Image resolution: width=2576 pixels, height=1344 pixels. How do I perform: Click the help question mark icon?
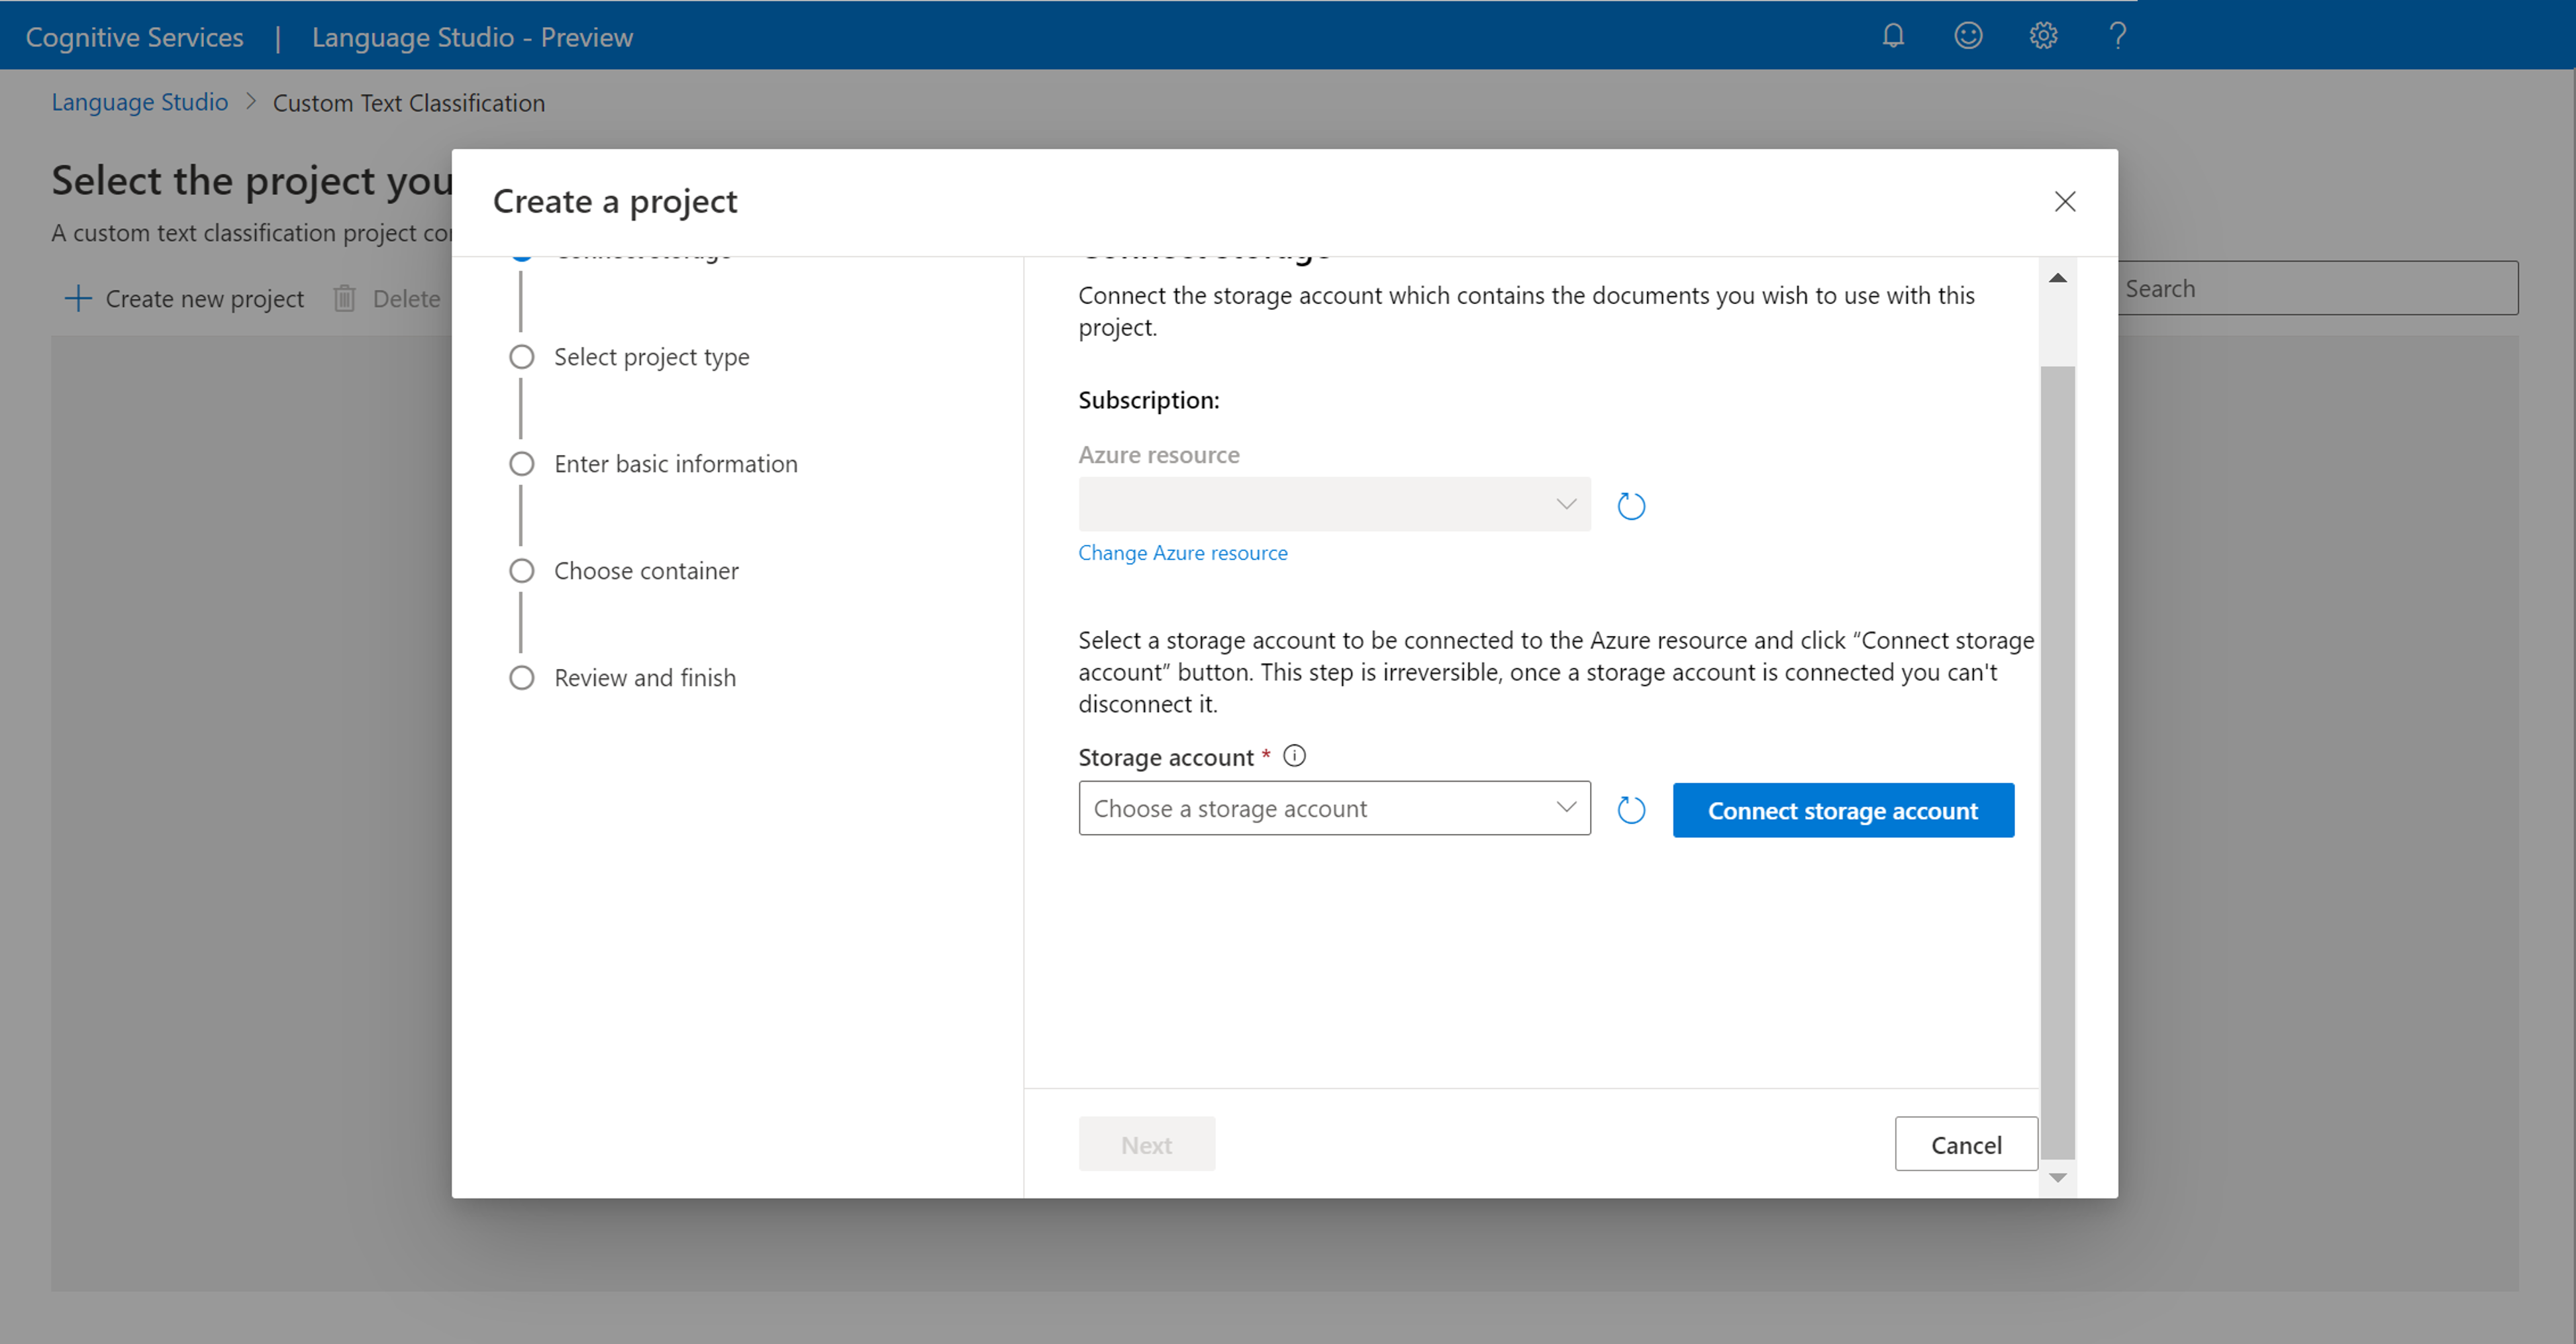pos(2117,36)
